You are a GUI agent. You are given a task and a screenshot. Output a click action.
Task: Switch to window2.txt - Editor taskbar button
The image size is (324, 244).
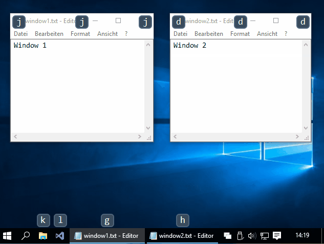point(182,236)
